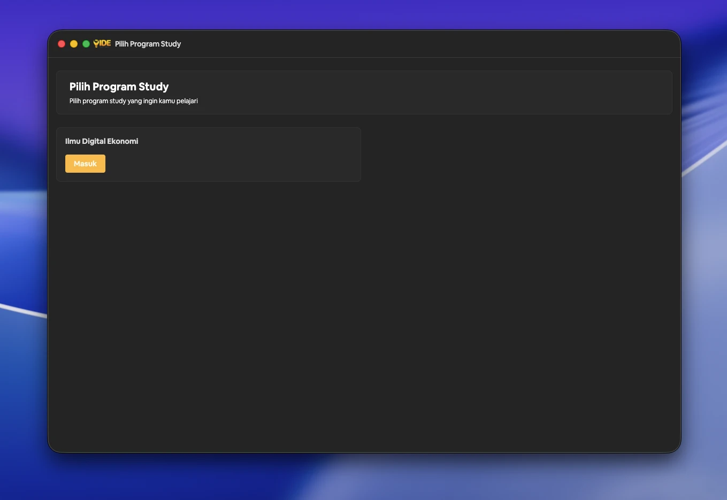Click the subtitle about choosing a study program
727x500 pixels.
pos(133,101)
